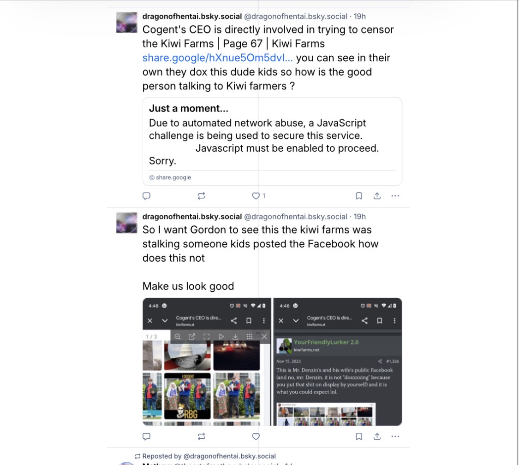This screenshot has height=465, width=519.
Task: Repost the Cogent's CEO post
Action: (201, 196)
